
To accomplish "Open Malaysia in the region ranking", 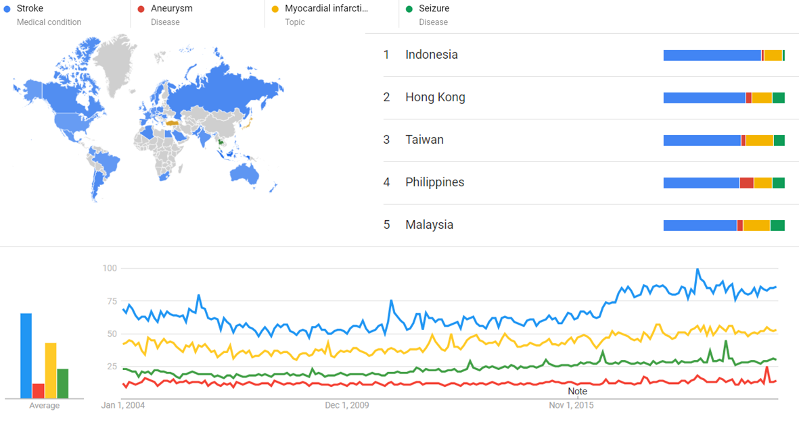I will click(429, 225).
